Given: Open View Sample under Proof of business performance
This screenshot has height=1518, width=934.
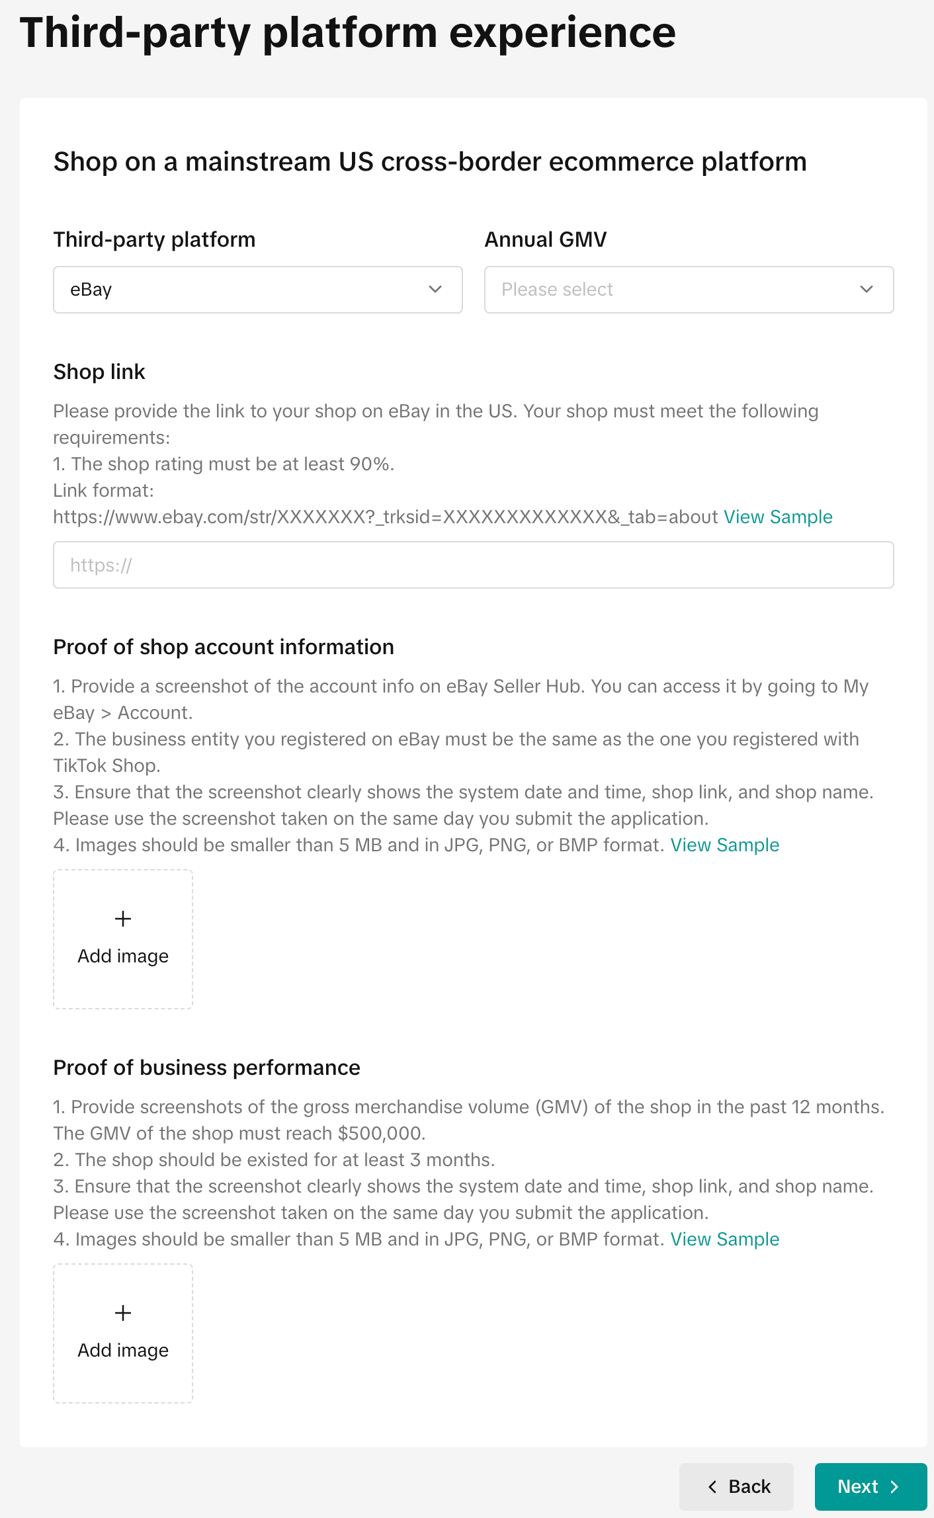Looking at the screenshot, I should click(725, 1239).
